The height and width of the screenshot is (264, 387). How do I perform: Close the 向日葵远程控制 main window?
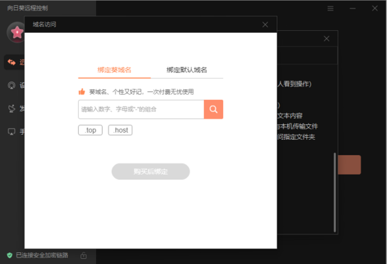375,8
